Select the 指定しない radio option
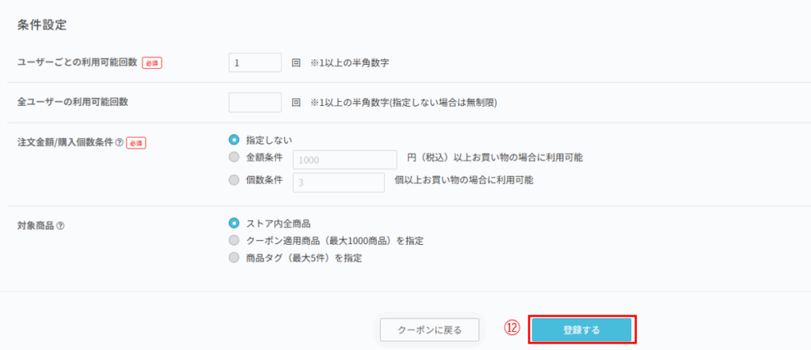 (x=234, y=140)
